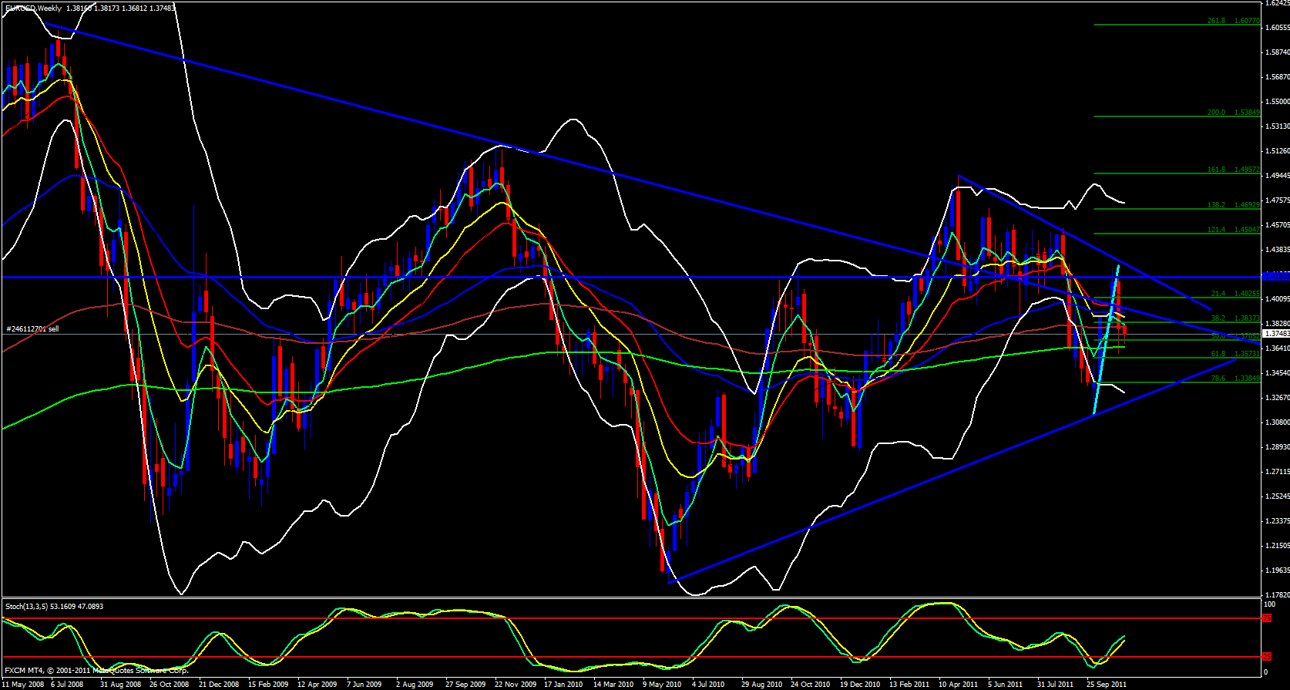
Task: Click the 7 Jun 2009 date label
Action: click(364, 685)
